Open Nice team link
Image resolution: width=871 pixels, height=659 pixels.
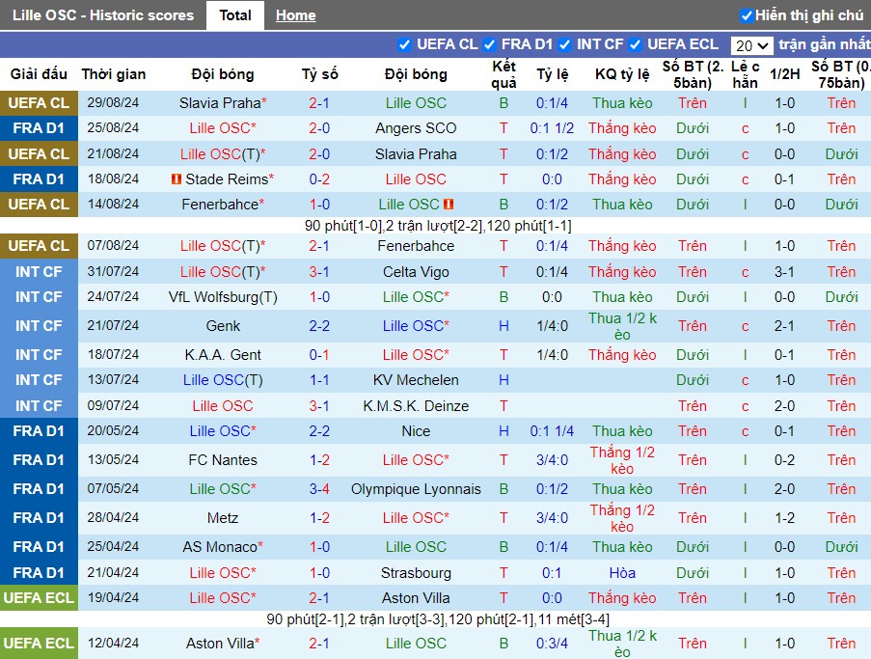point(416,431)
